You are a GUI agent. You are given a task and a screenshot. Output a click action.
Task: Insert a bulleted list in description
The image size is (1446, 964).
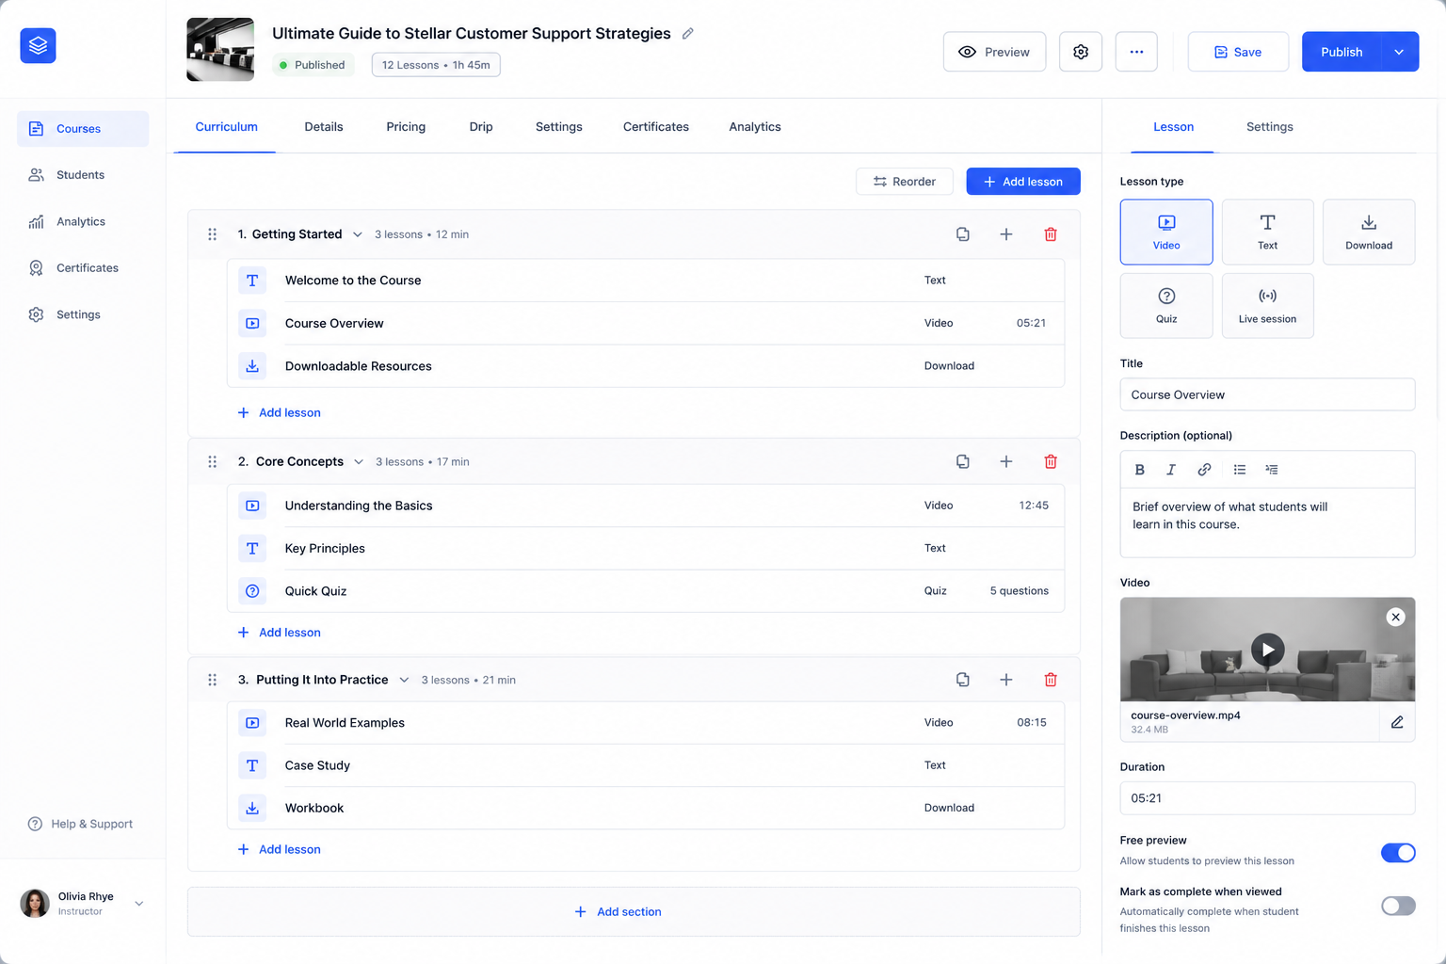tap(1240, 470)
